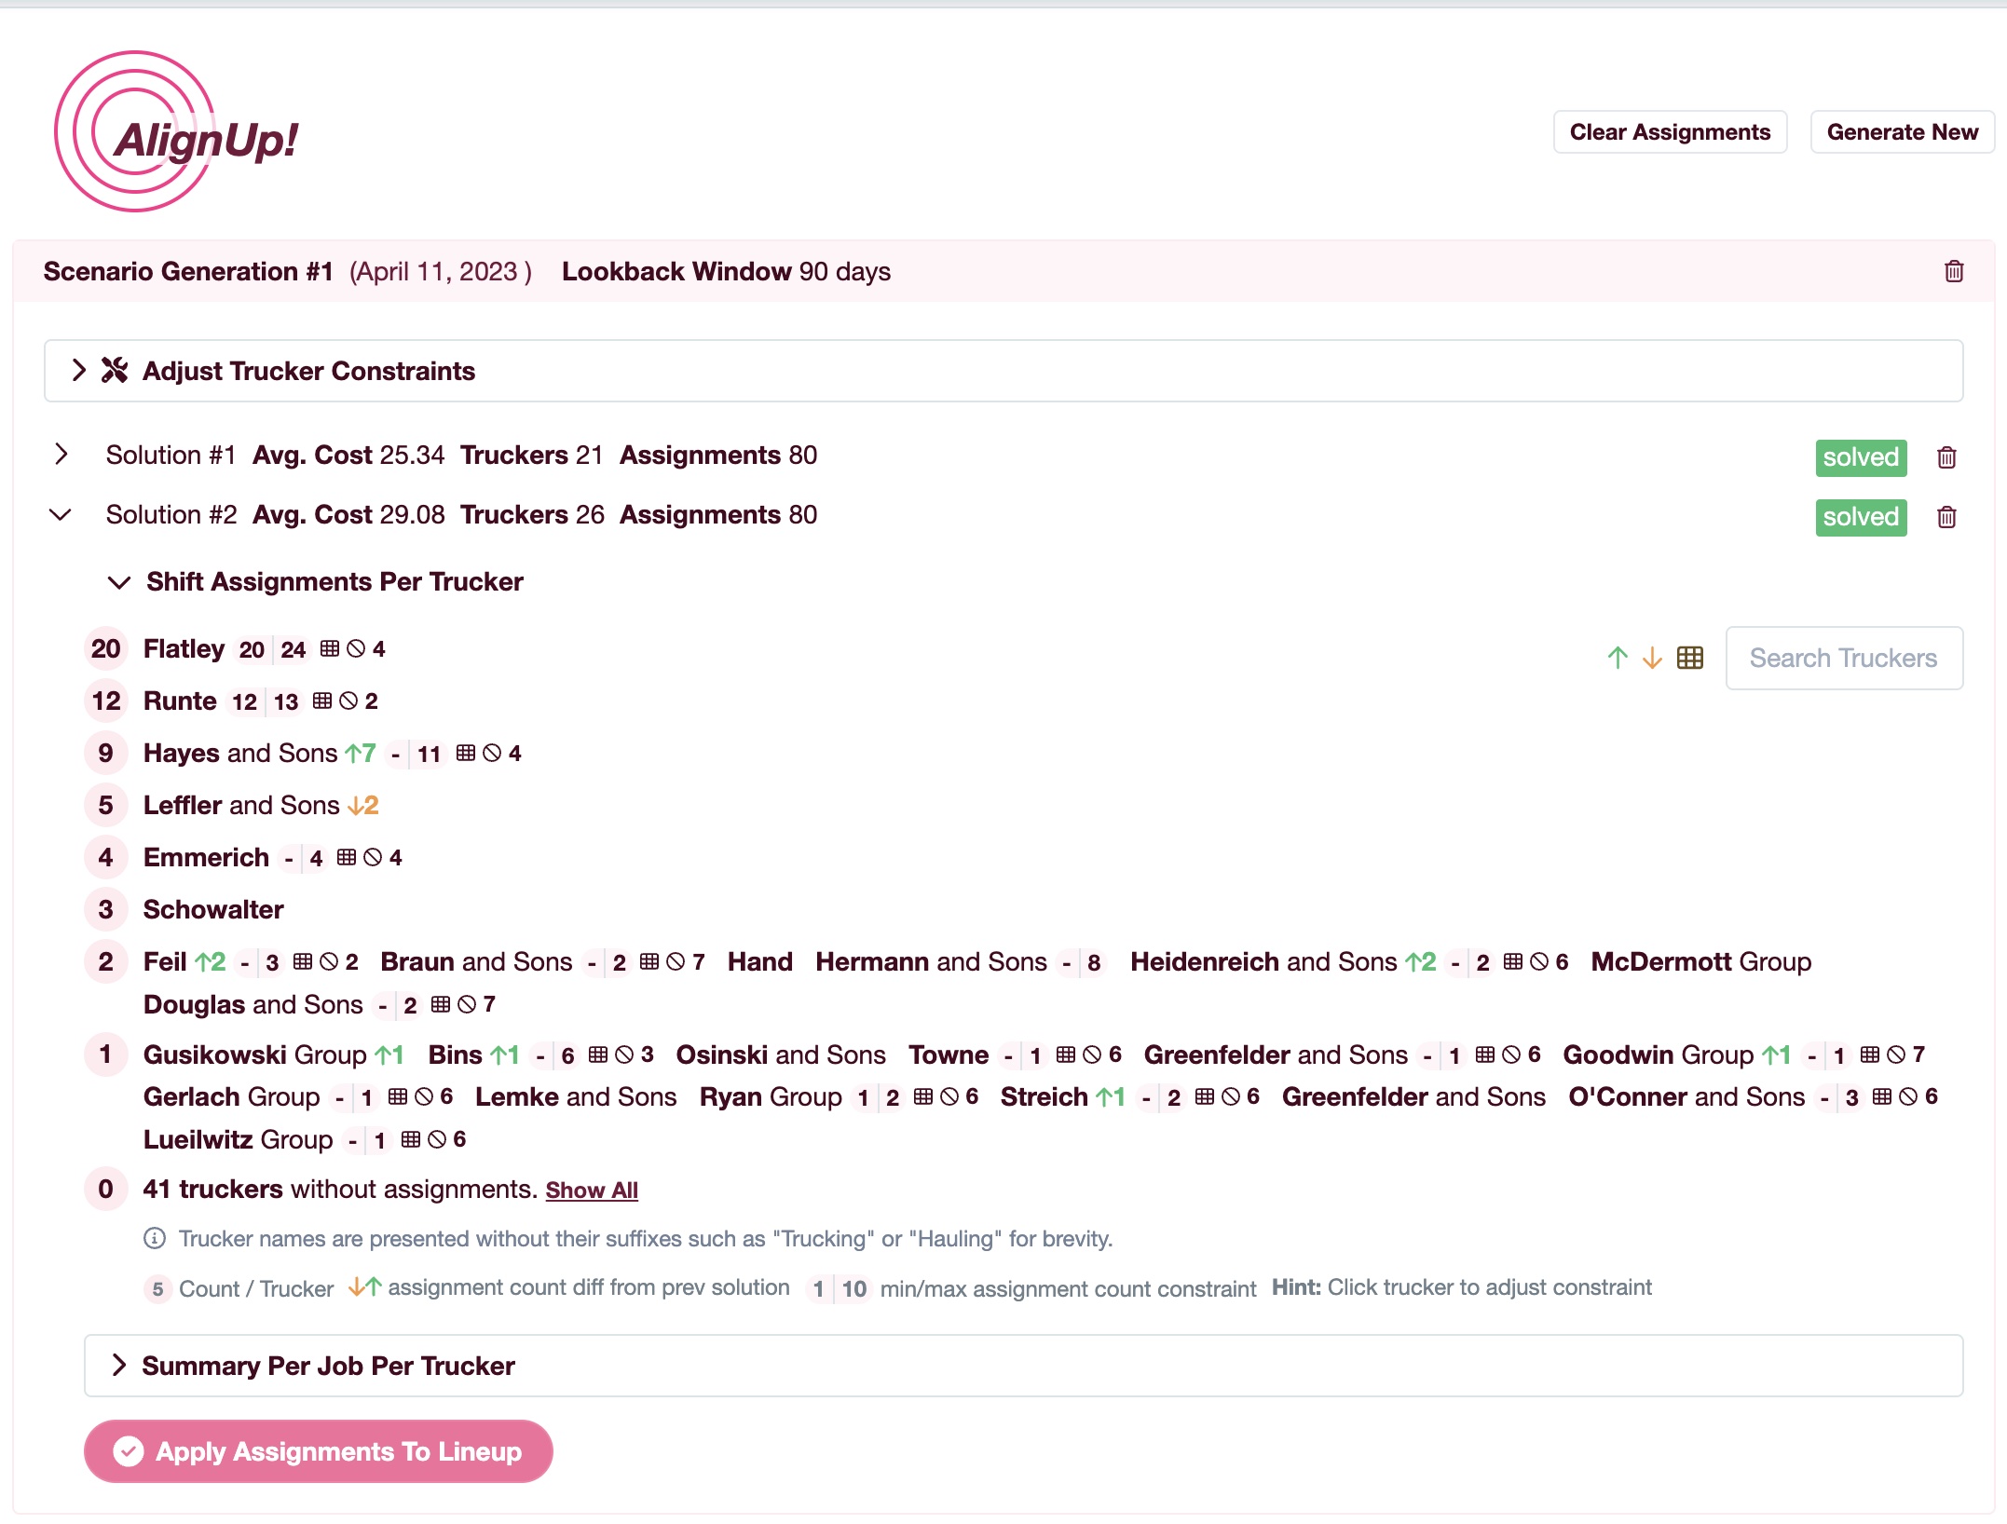This screenshot has height=1524, width=2007.
Task: Select trucker Leffler and Sons
Action: [x=241, y=805]
